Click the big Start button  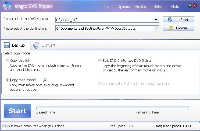17,111
